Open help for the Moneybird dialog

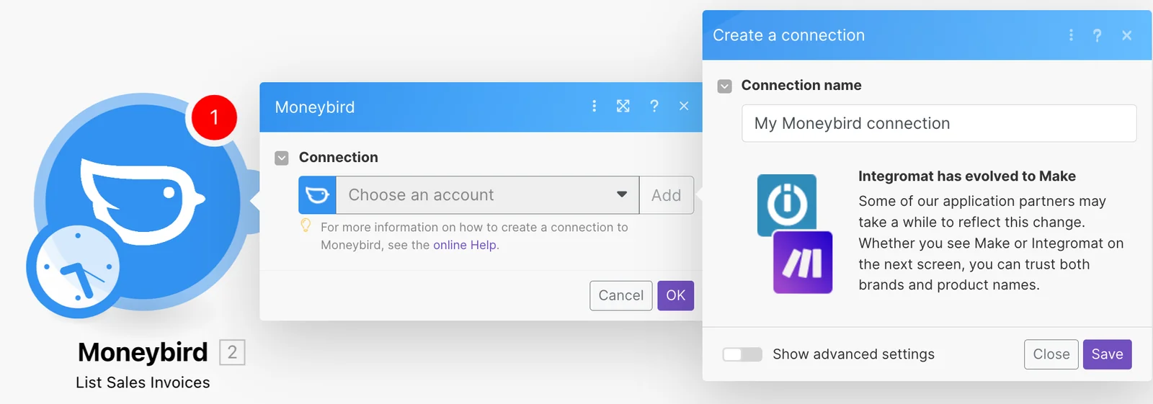coord(654,107)
